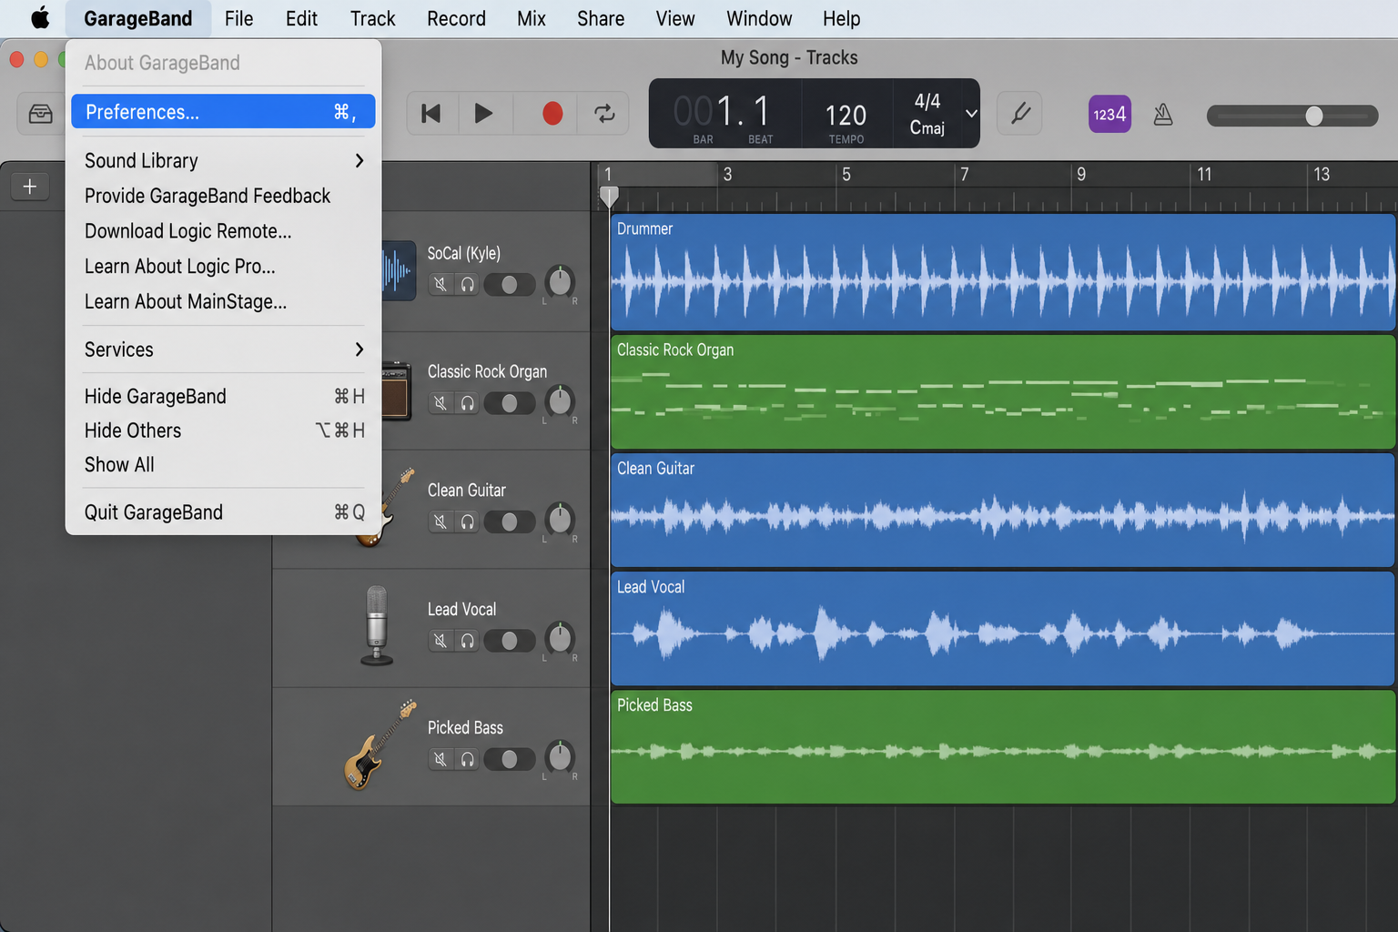
Task: Expand the Services submenu
Action: coord(223,349)
